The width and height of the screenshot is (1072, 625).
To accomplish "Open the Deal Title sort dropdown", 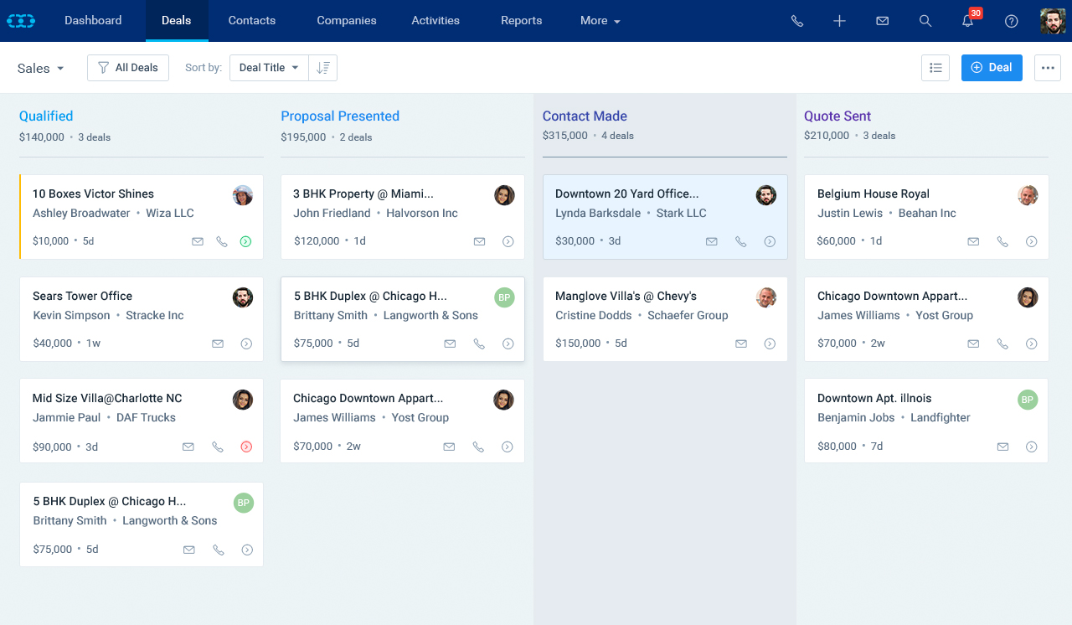I will tap(269, 68).
